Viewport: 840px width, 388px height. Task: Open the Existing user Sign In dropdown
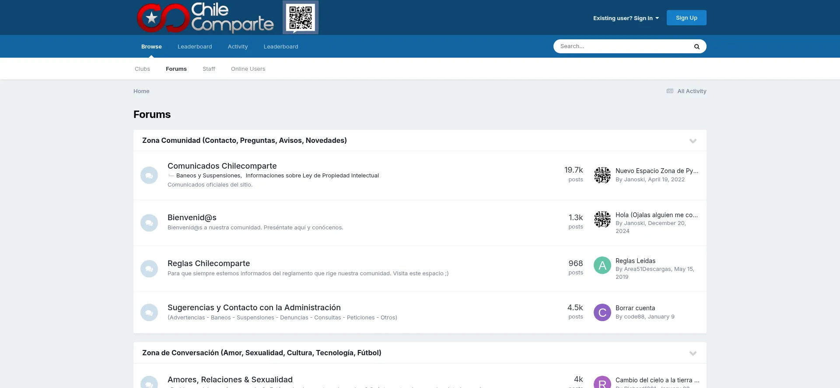coord(626,18)
